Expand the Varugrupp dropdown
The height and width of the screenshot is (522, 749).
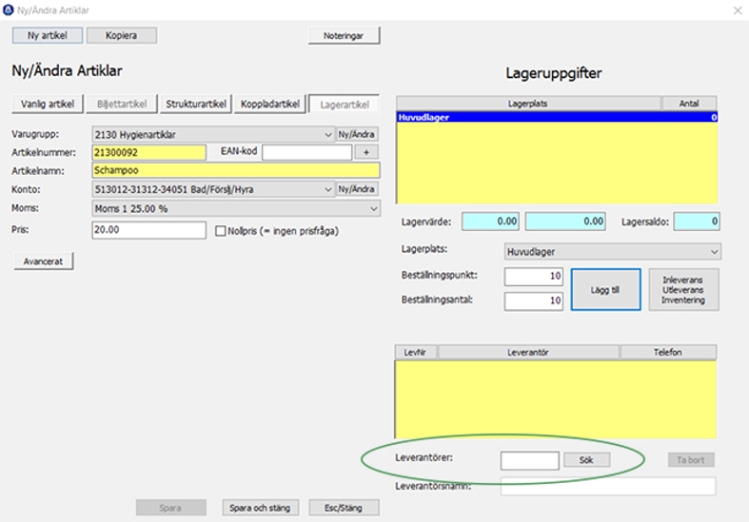click(x=213, y=135)
